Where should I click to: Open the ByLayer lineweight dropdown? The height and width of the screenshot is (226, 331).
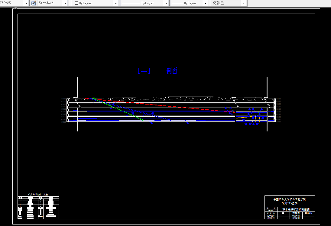point(206,3)
